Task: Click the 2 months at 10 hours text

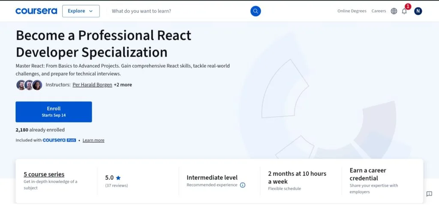Action: [297, 177]
